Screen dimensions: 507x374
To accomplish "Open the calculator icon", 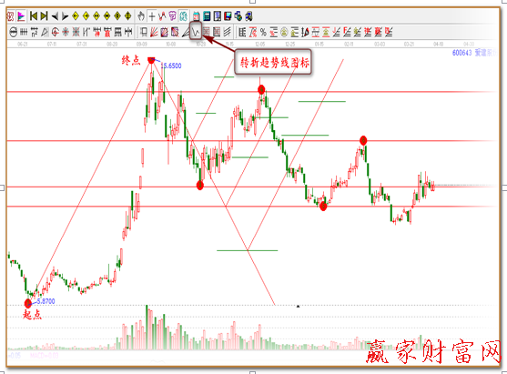I will pyautogui.click(x=207, y=15).
